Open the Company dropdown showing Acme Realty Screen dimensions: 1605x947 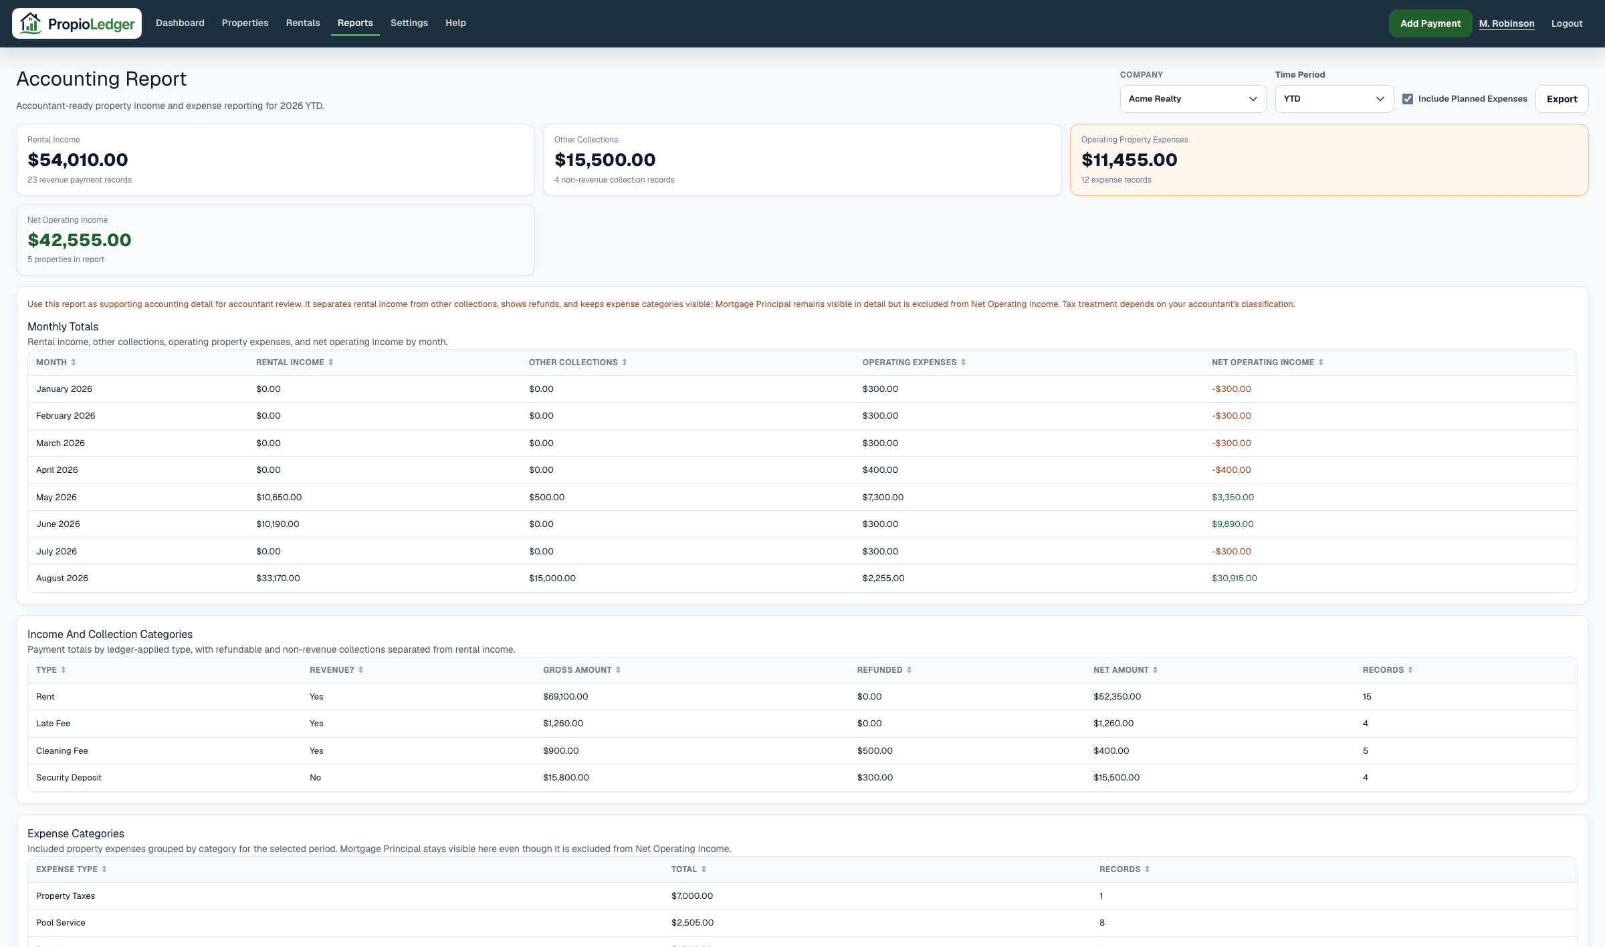[1193, 99]
